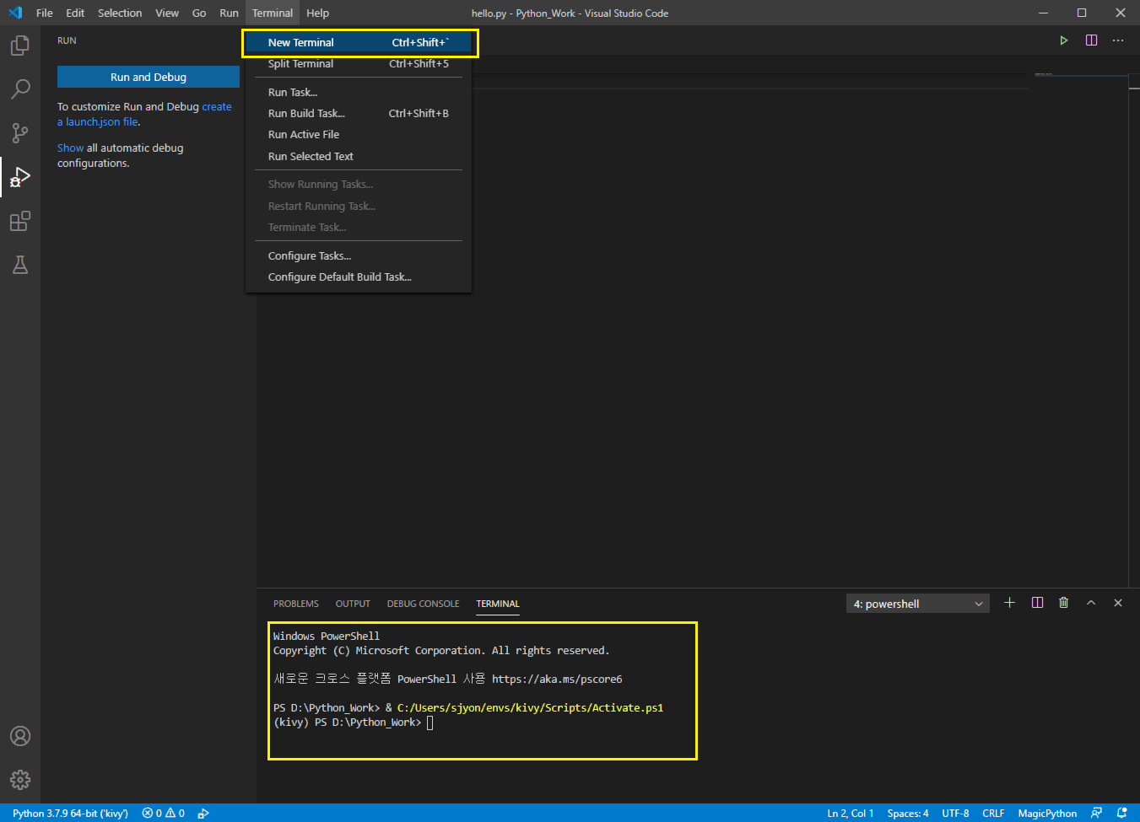
Task: Open the File menu
Action: [x=45, y=13]
